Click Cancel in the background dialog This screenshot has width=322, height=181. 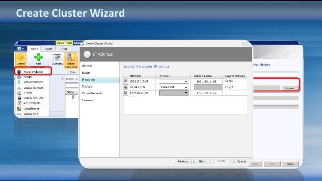(x=290, y=164)
